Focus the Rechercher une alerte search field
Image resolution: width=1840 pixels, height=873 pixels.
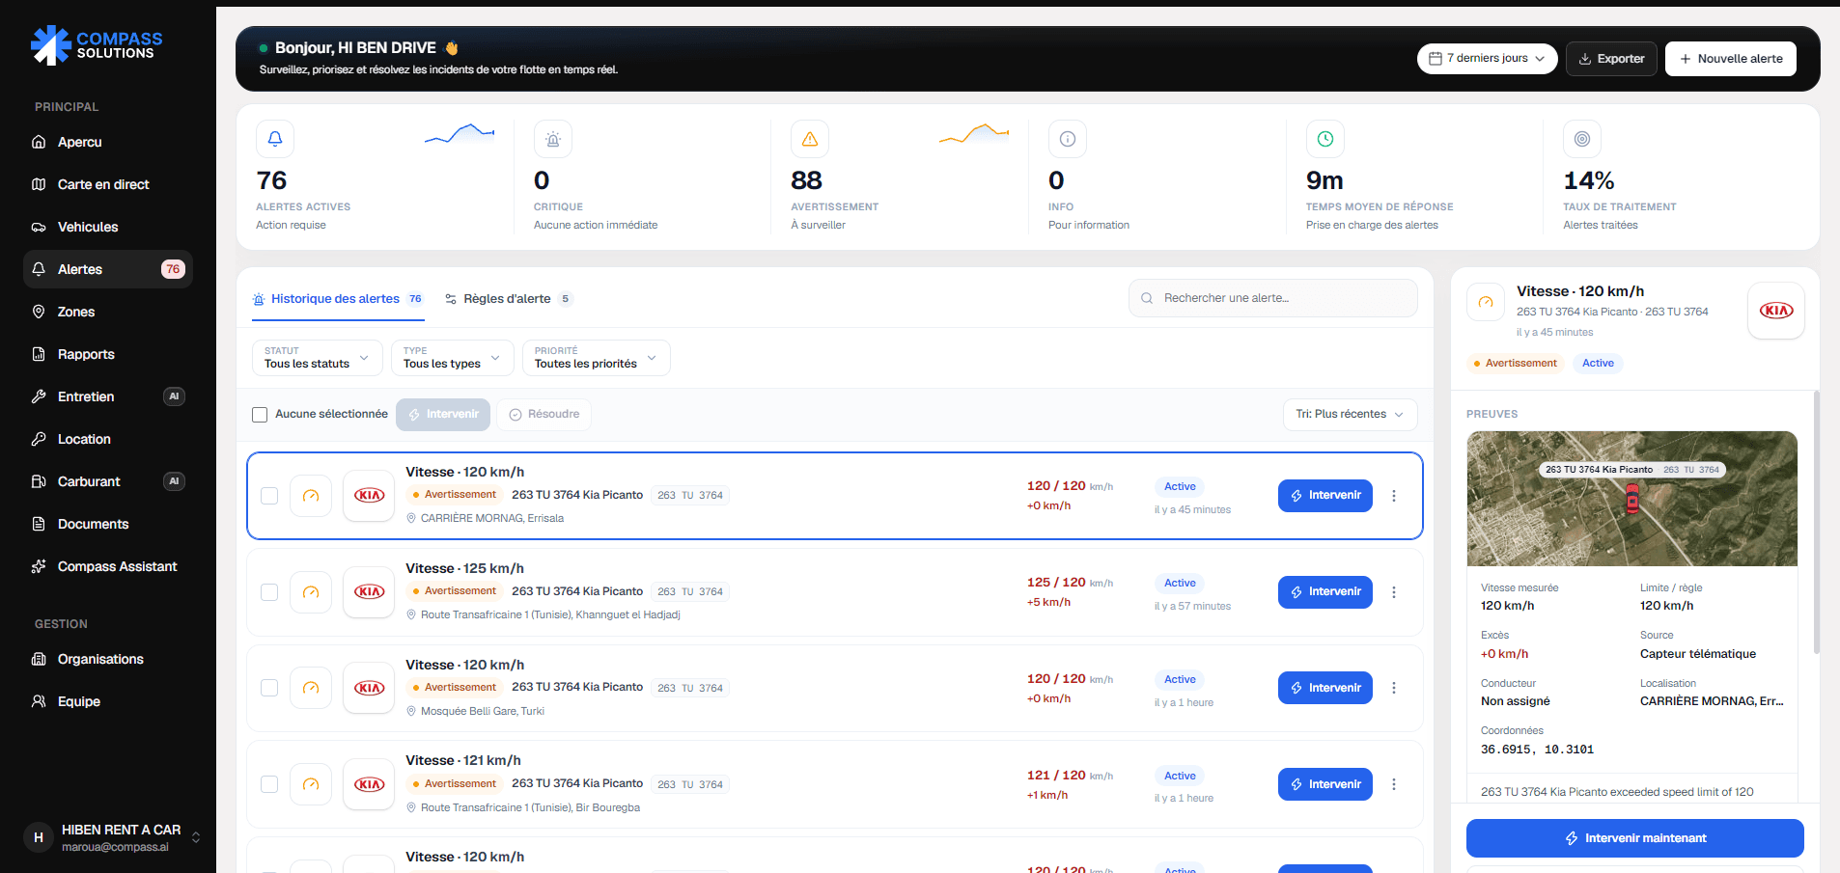pyautogui.click(x=1272, y=298)
